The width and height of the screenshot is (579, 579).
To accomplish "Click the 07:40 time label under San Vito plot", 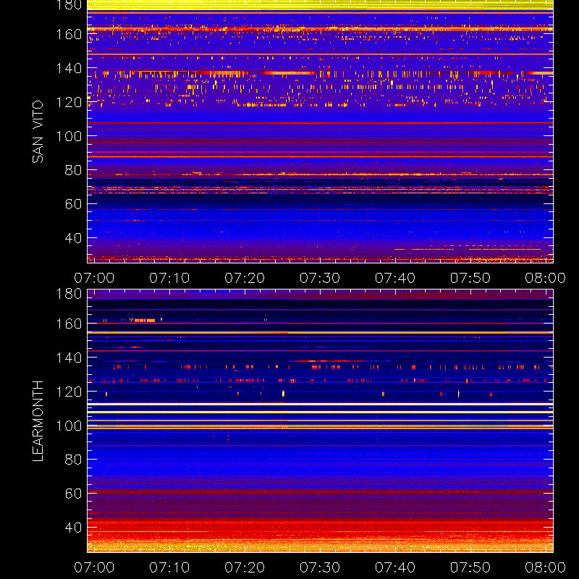I will click(395, 278).
